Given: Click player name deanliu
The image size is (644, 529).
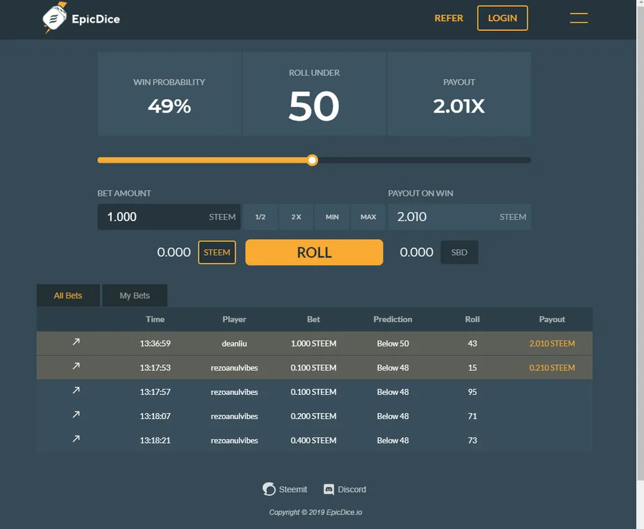Looking at the screenshot, I should coord(235,343).
